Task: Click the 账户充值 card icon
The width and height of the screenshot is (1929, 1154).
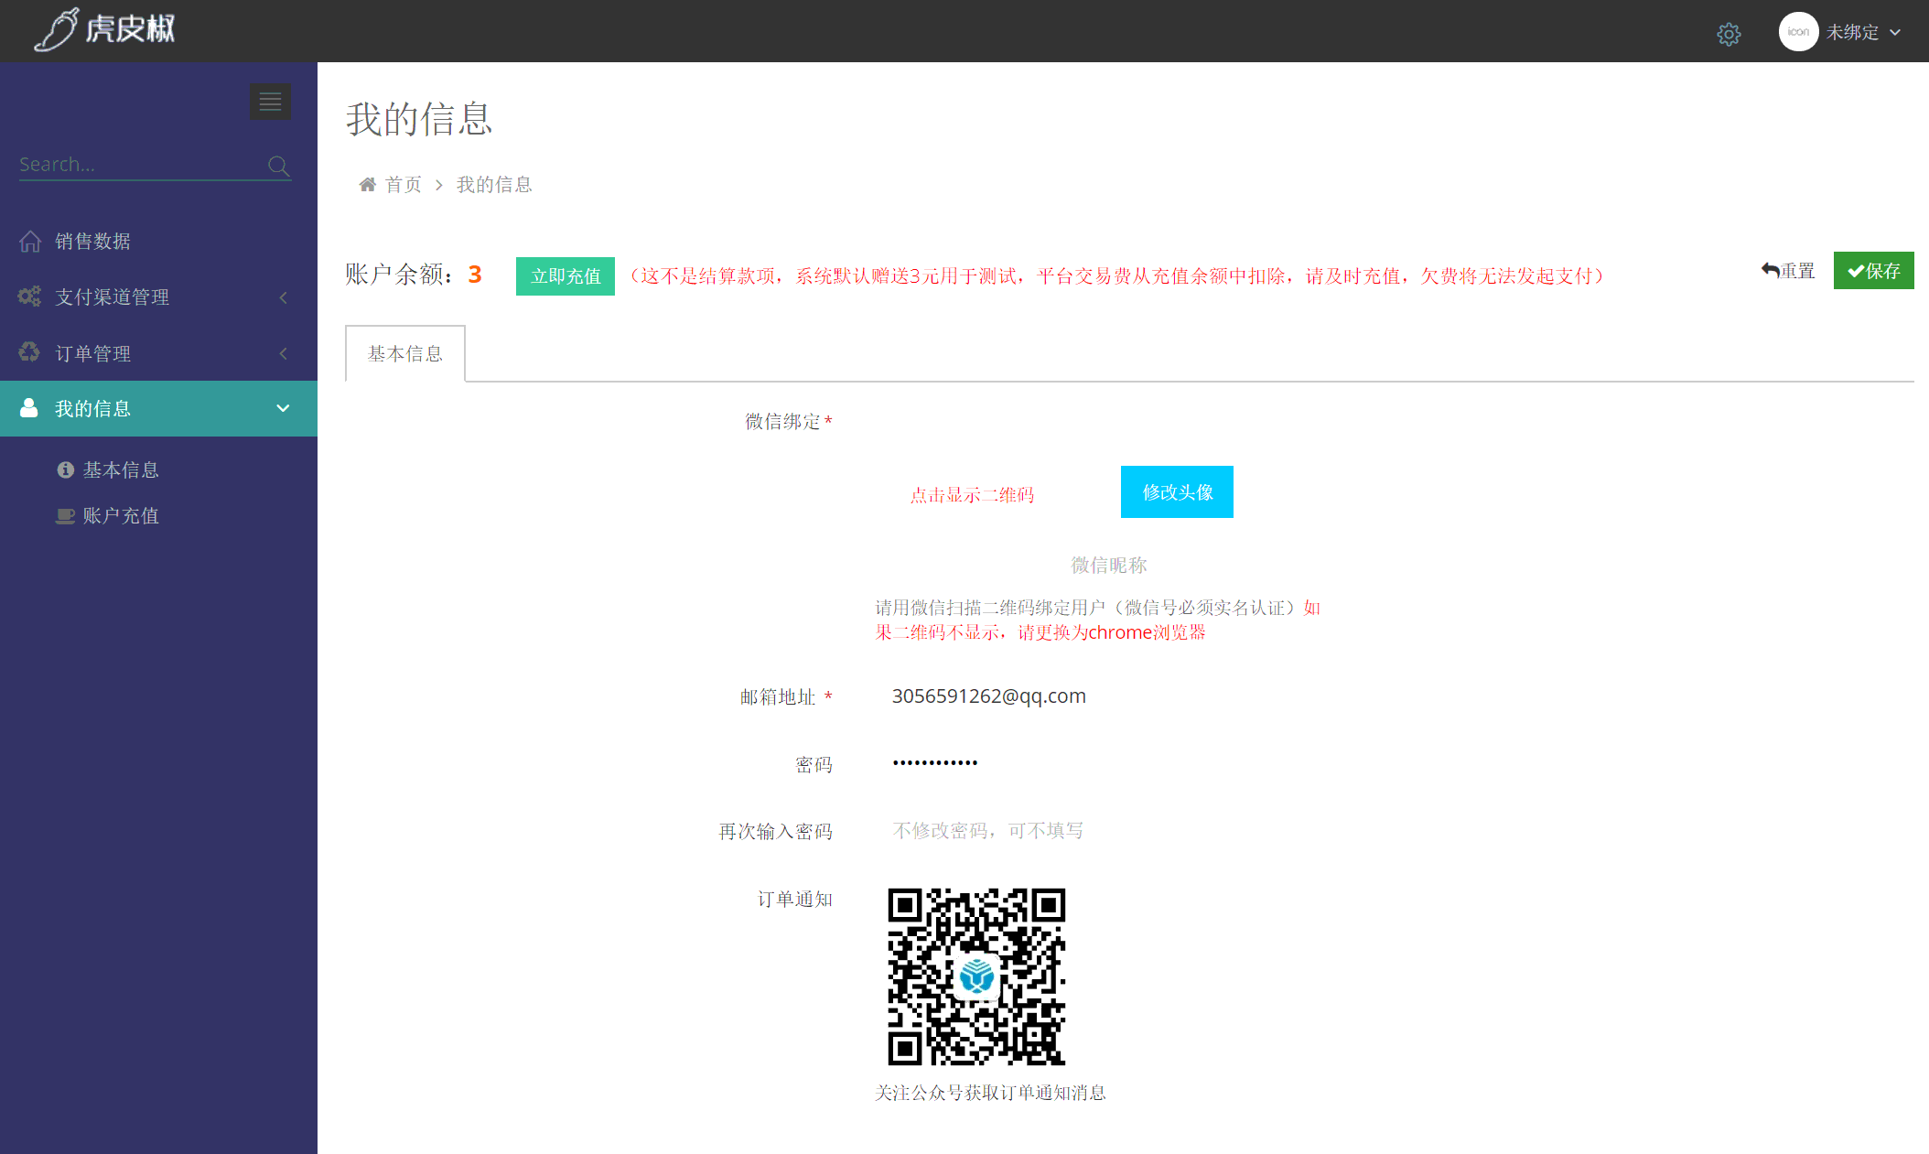Action: click(64, 515)
